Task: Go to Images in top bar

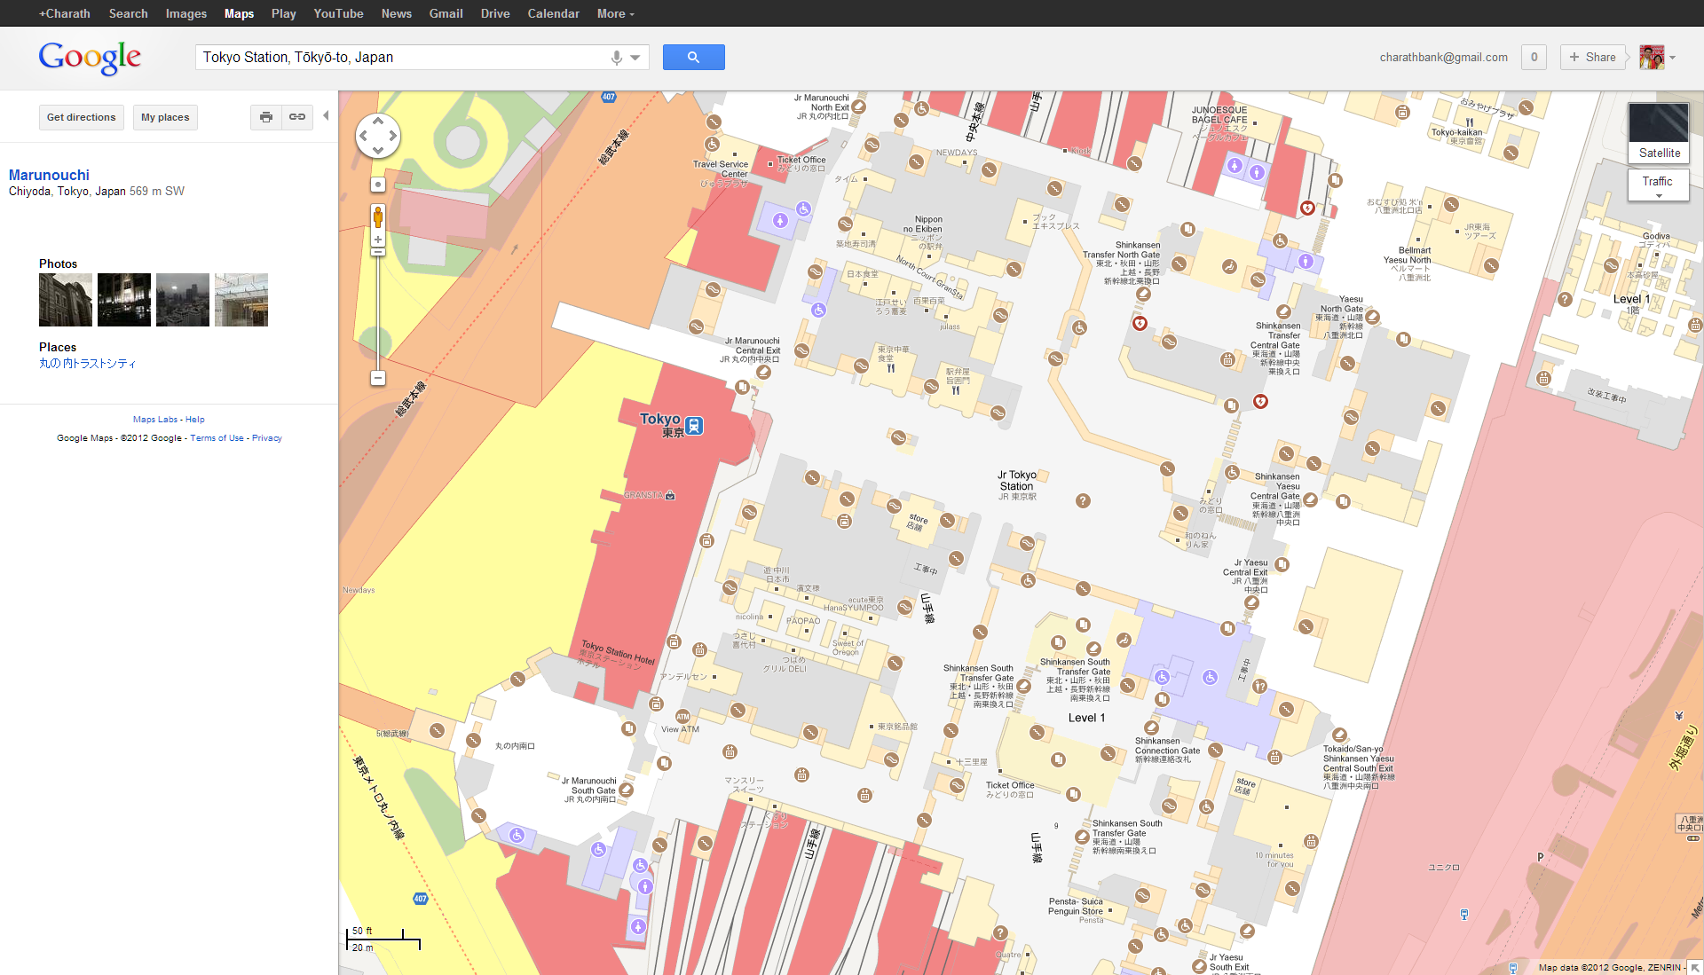Action: pyautogui.click(x=186, y=13)
